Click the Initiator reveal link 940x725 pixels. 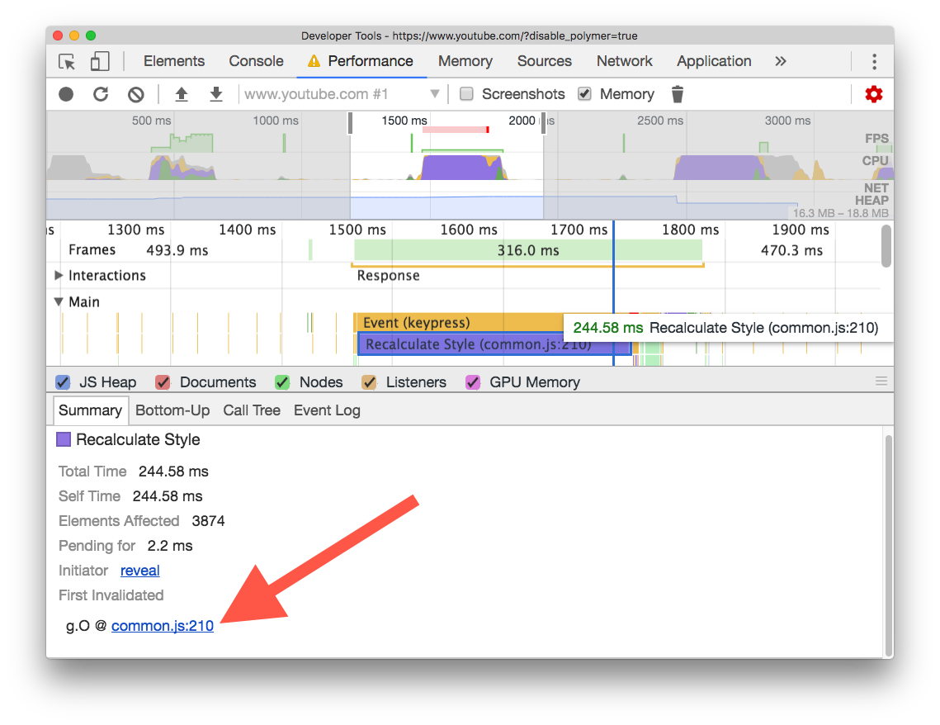point(139,571)
